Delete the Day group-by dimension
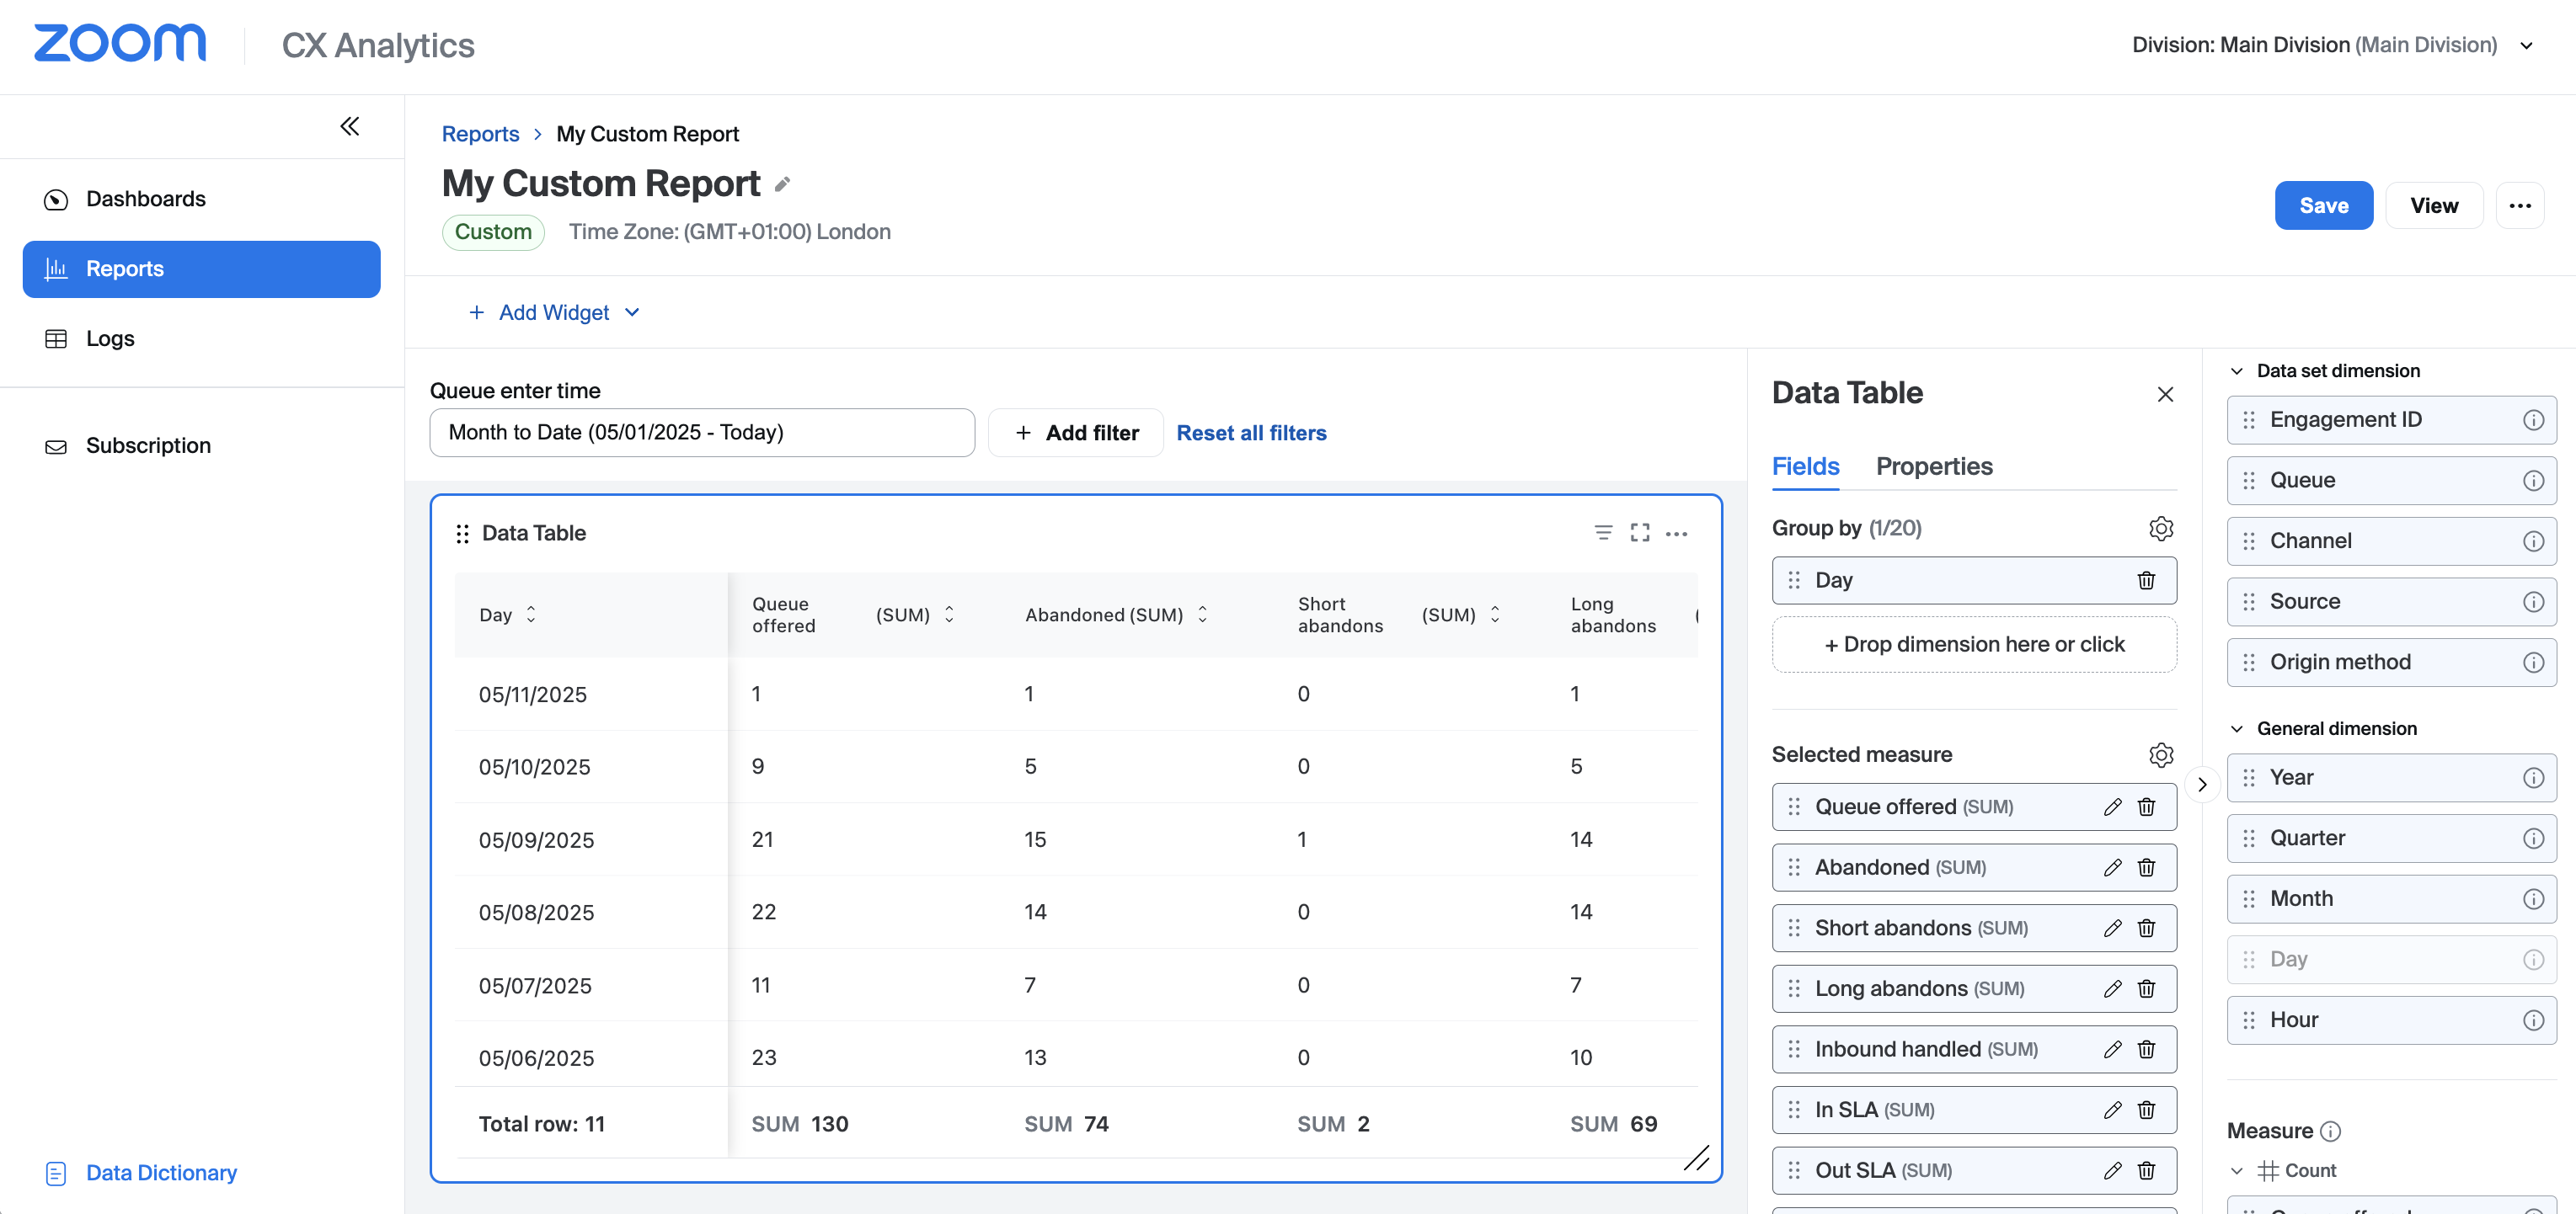The height and width of the screenshot is (1214, 2576). 2146,581
